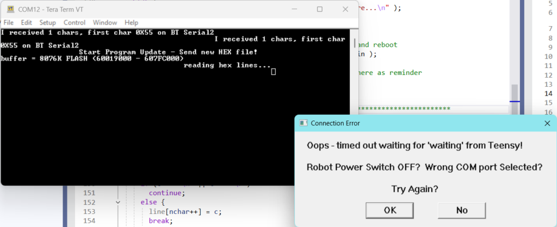
Task: Close the Connection Error dialog
Action: point(547,123)
